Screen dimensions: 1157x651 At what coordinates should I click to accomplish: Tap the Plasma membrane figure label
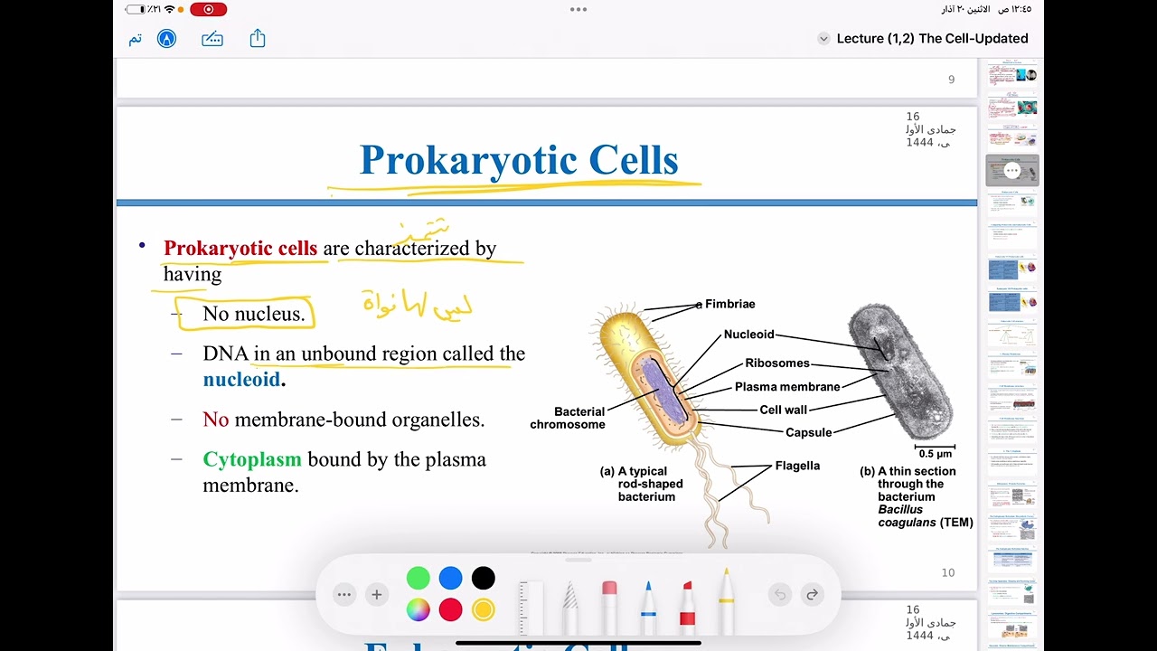point(787,387)
